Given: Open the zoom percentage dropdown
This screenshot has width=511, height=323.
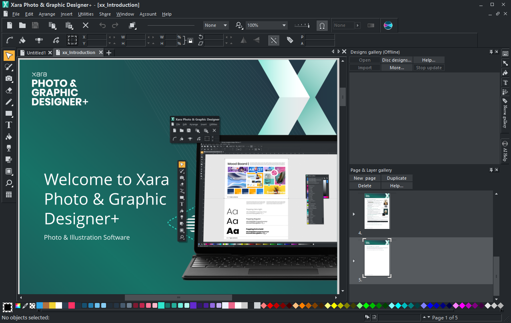Looking at the screenshot, I should 284,25.
